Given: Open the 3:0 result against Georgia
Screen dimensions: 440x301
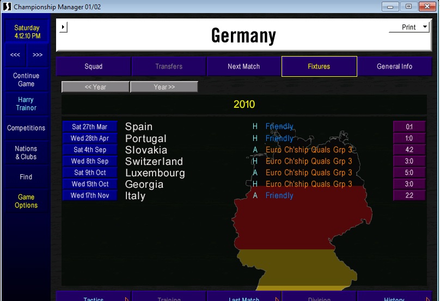Looking at the screenshot, I should click(x=409, y=184).
